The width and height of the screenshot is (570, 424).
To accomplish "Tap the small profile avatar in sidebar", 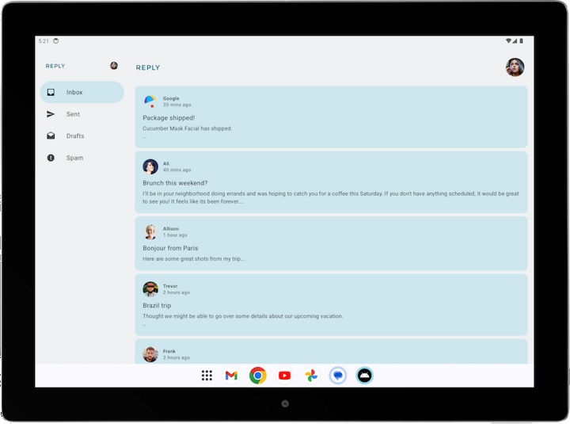I will click(x=114, y=66).
